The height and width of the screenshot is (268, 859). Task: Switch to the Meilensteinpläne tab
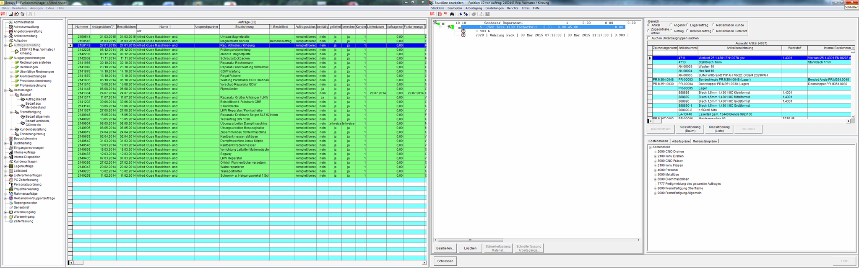coord(705,141)
